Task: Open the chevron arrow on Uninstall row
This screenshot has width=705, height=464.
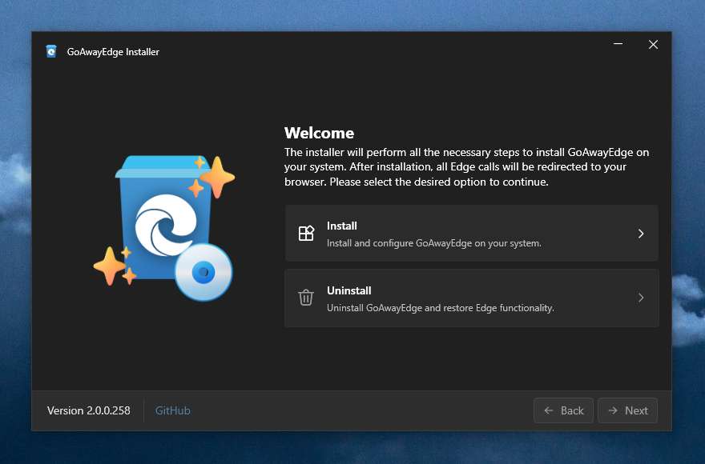Action: (x=641, y=298)
